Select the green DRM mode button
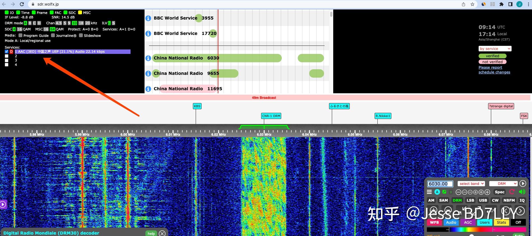The width and height of the screenshot is (532, 236). coord(457,200)
